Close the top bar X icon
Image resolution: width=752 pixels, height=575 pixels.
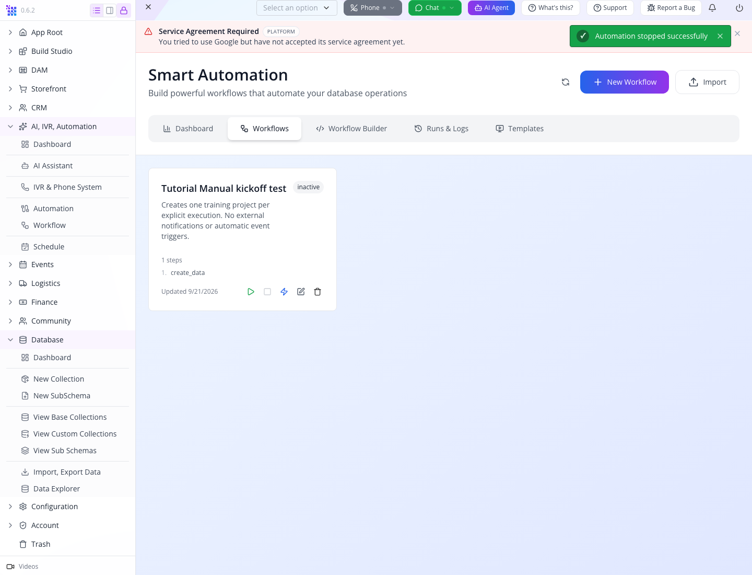pos(148,7)
